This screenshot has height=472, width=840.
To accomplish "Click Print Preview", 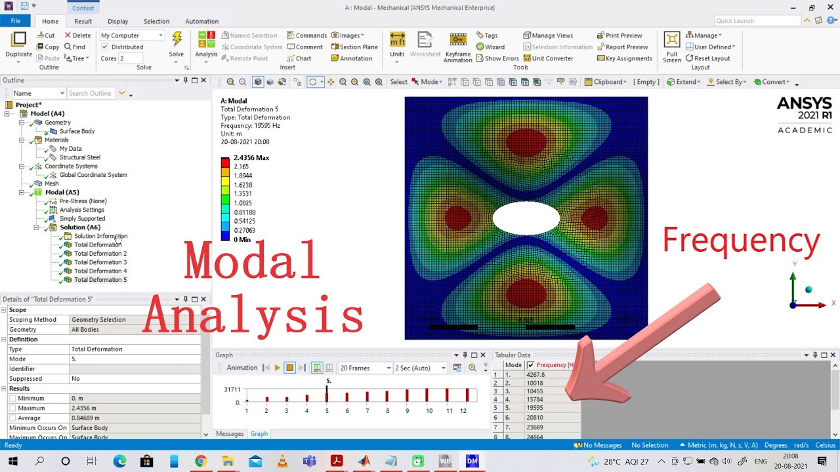I will [619, 35].
